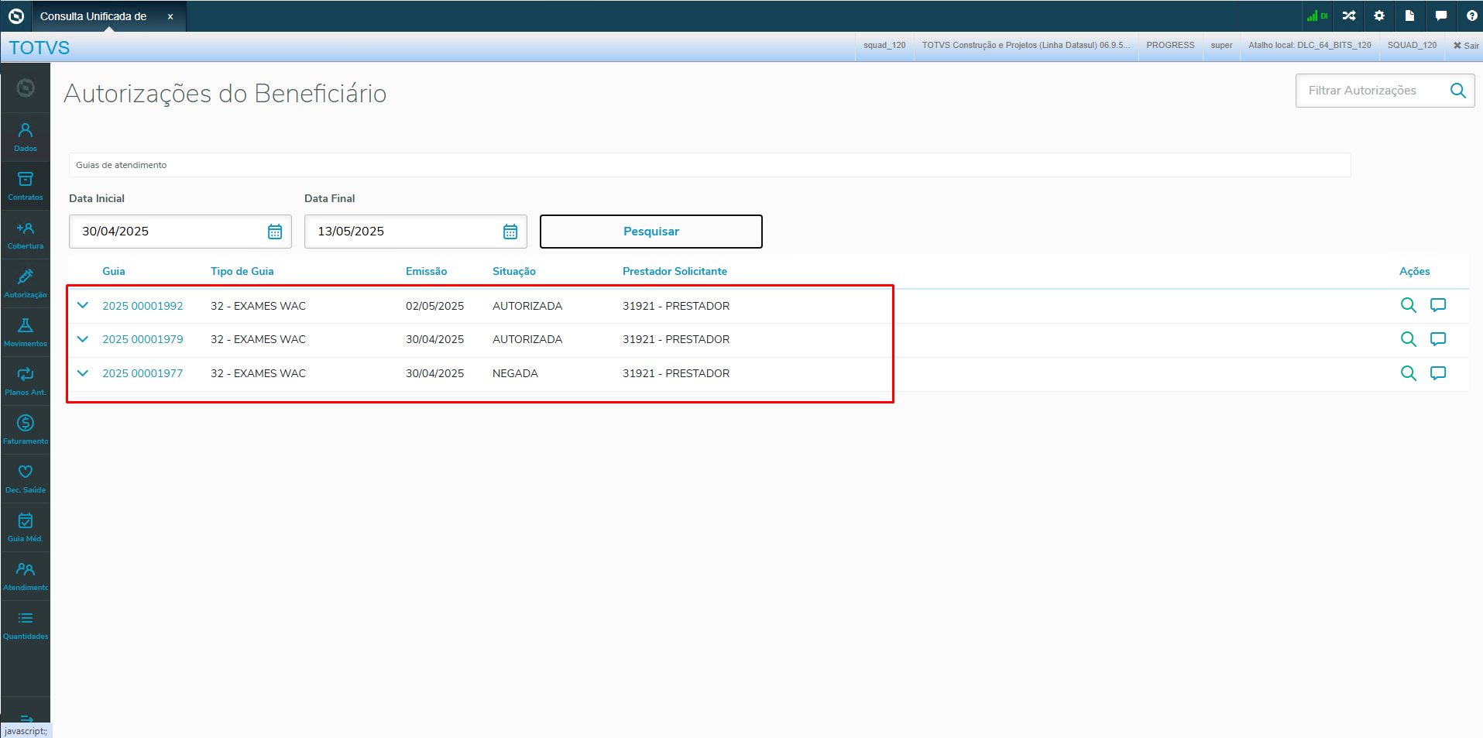Open the chat bubble icon in top bar
1483x738 pixels.
(x=1441, y=15)
